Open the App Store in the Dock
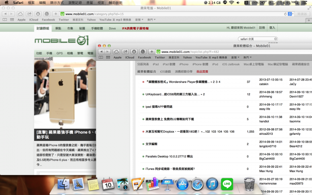This screenshot has width=312, height=195. (x=182, y=184)
